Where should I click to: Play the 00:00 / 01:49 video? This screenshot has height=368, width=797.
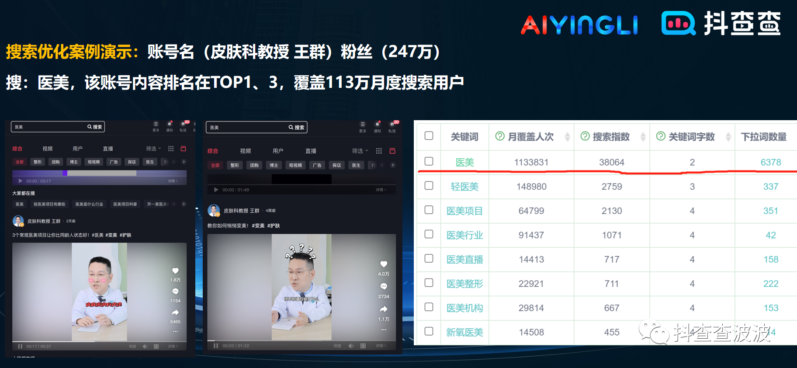click(216, 190)
